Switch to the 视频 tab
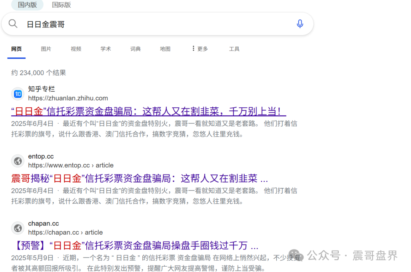Screen dimensions: 411x272 tap(76, 49)
